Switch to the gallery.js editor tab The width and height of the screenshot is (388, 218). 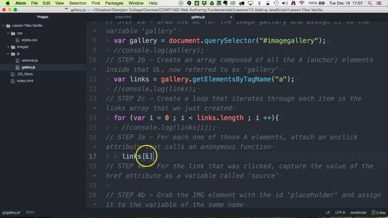[198, 17]
